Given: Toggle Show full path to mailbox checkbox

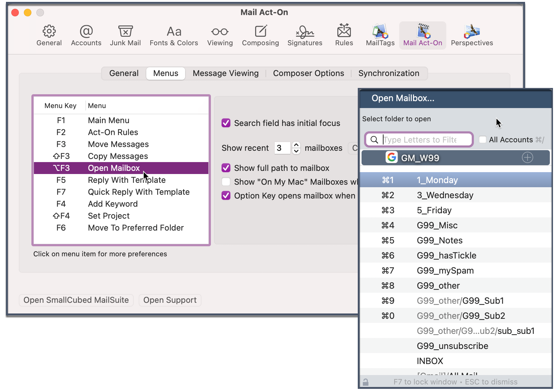Looking at the screenshot, I should [226, 168].
